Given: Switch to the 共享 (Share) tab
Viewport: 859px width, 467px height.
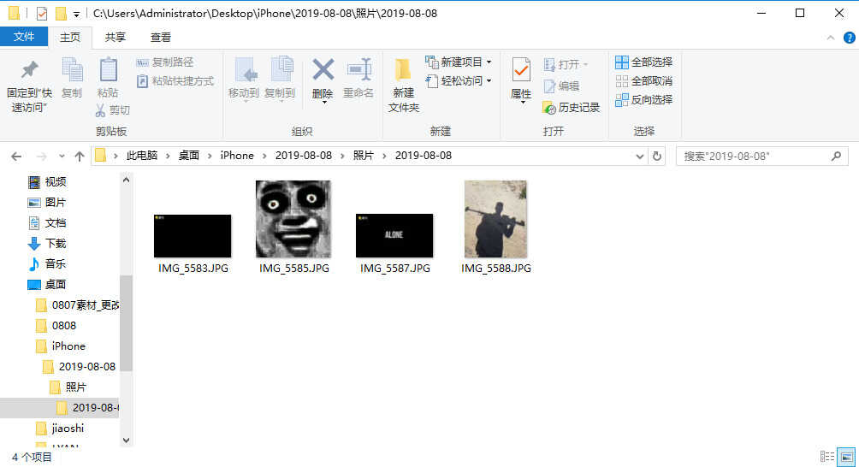Looking at the screenshot, I should 115,38.
